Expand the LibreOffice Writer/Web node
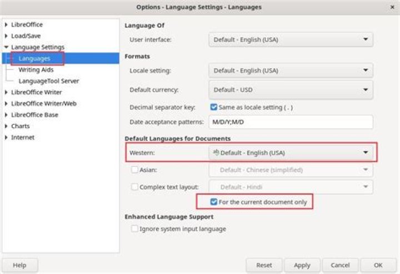 pyautogui.click(x=6, y=103)
